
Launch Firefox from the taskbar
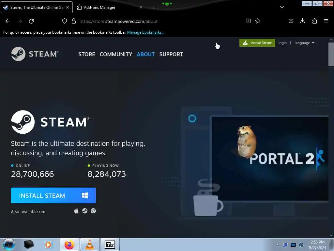point(69,244)
